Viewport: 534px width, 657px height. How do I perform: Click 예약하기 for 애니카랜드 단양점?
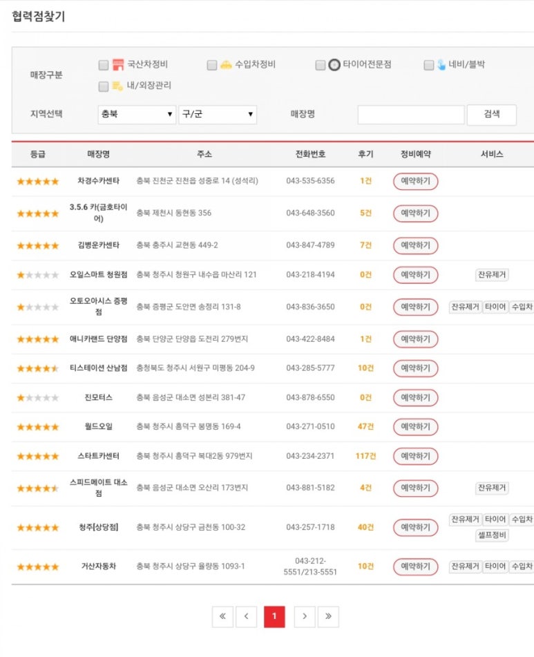(415, 339)
